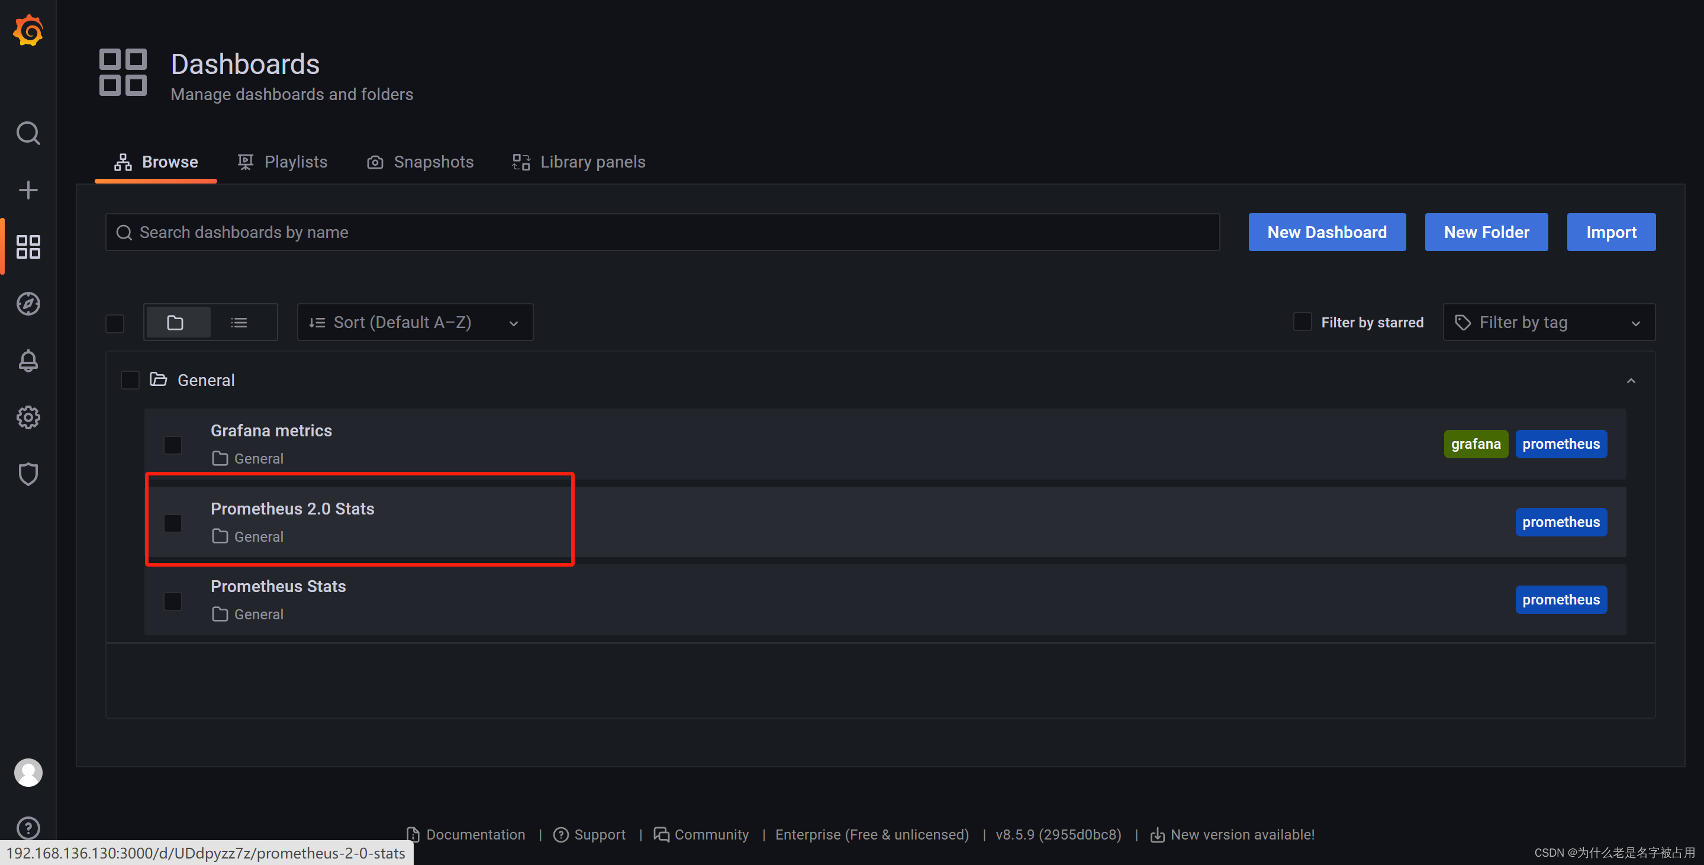Open the Documentation footer link
This screenshot has width=1704, height=865.
click(x=466, y=835)
